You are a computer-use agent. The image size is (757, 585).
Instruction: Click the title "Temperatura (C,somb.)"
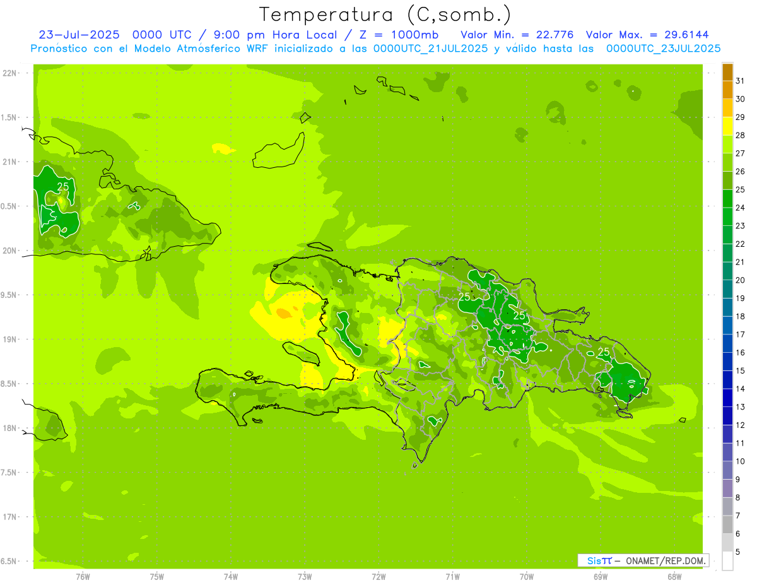click(385, 15)
